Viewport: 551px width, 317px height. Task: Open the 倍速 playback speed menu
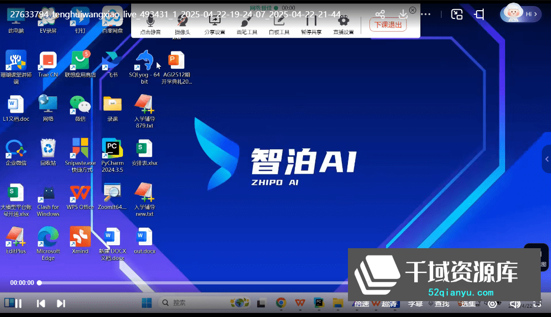tap(362, 304)
